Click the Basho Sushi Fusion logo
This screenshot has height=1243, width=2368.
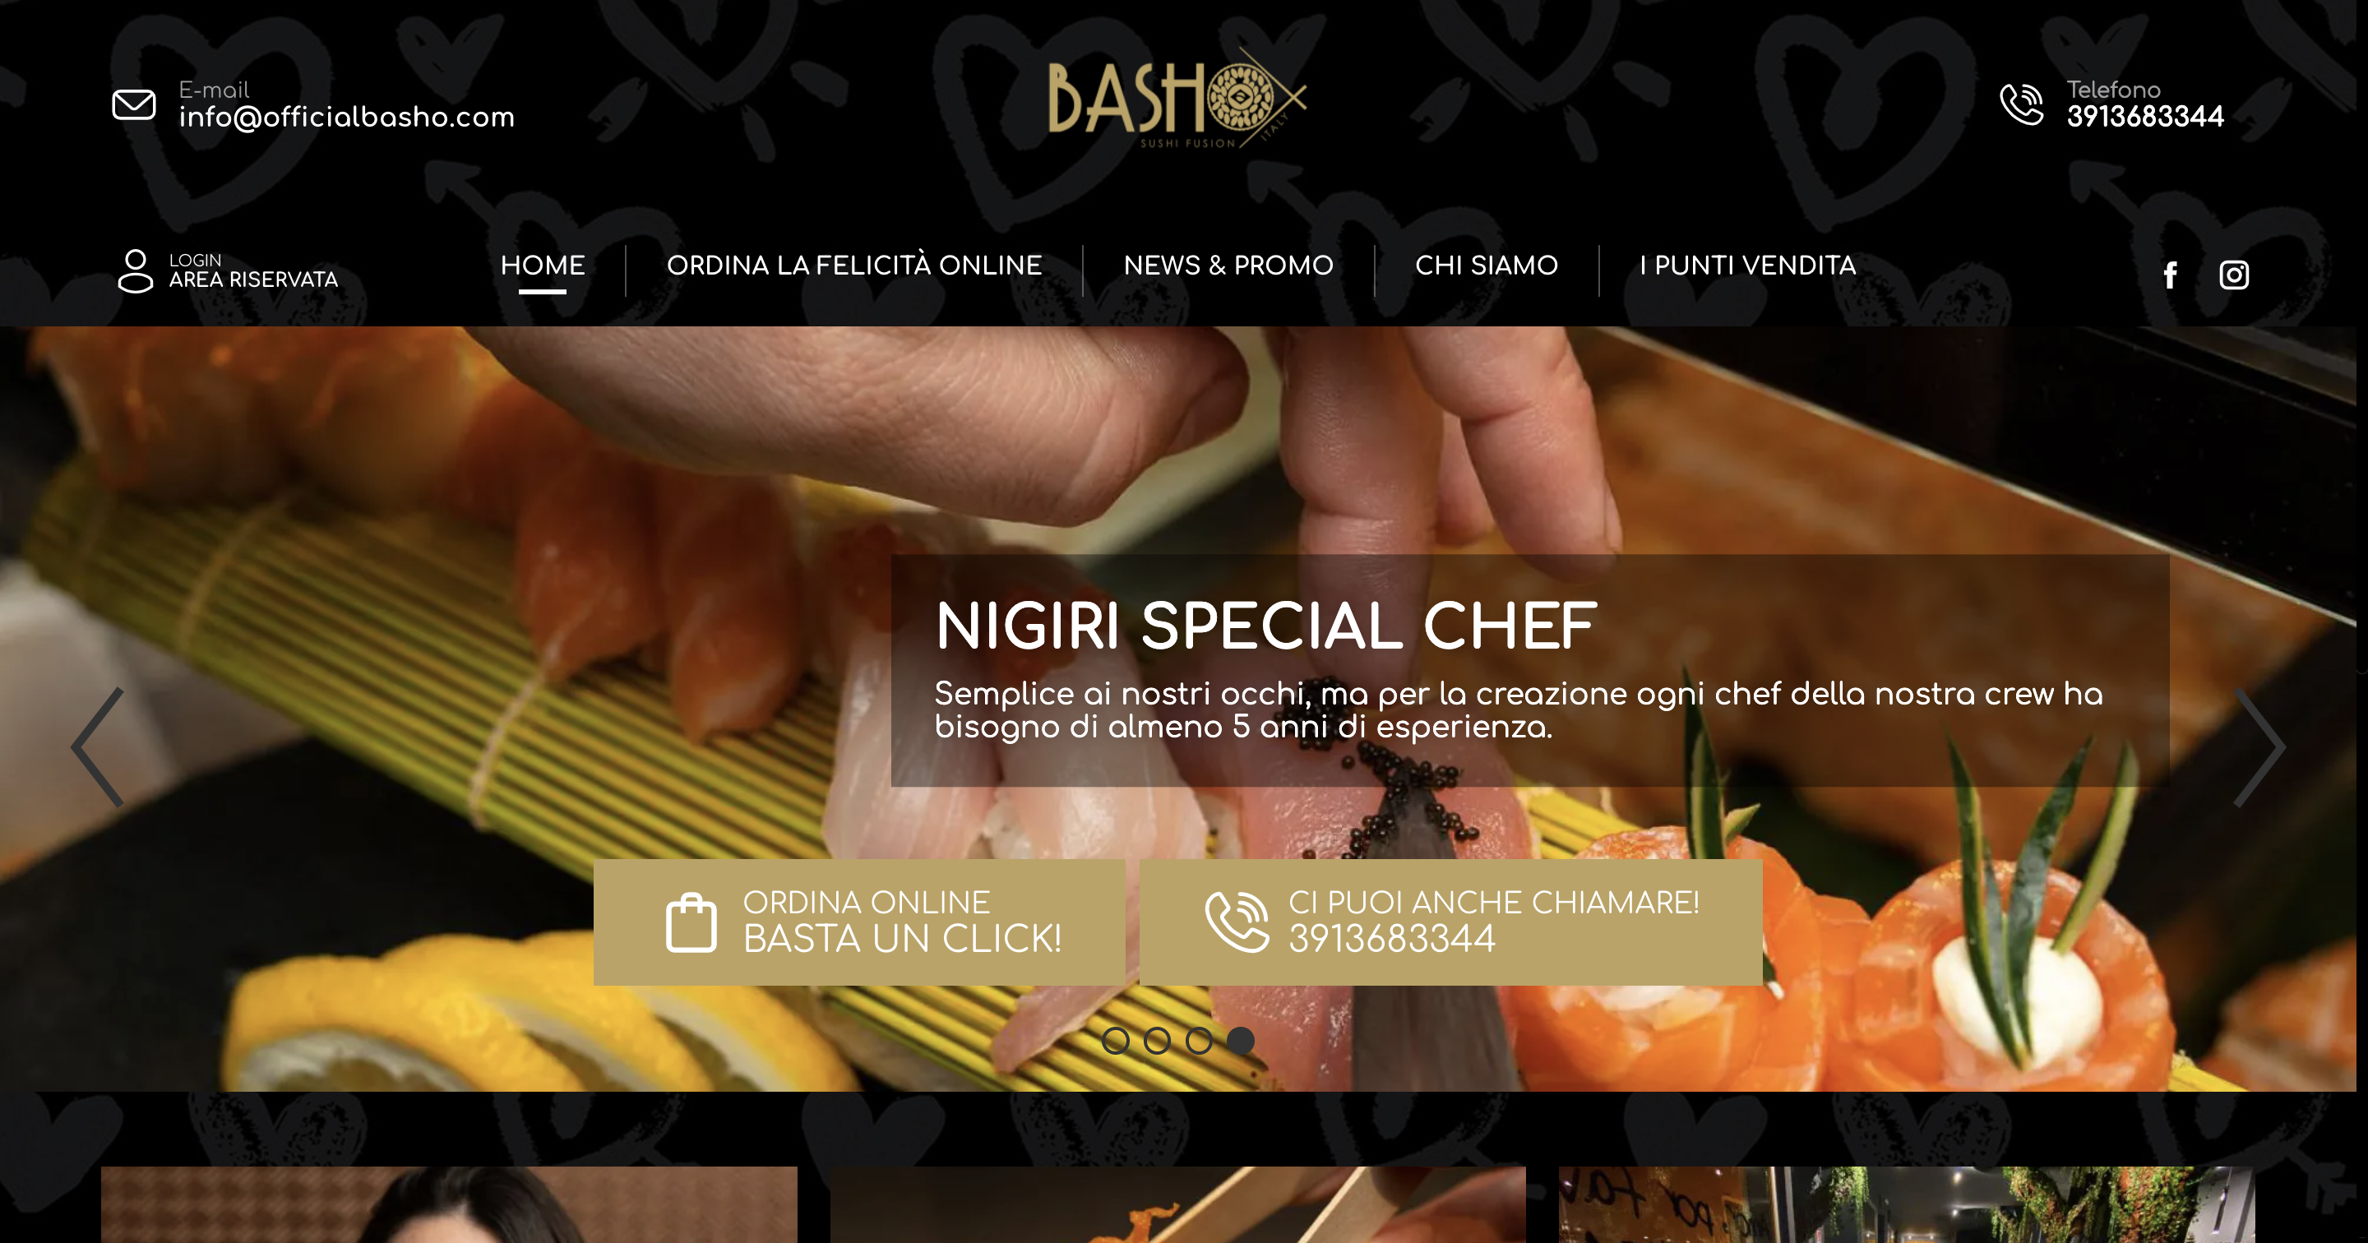coord(1177,99)
